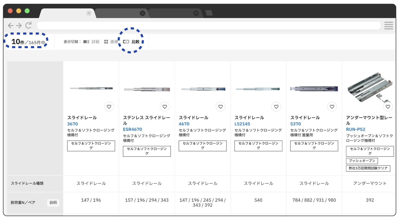Toggle favorite heart for 5370 product
Image resolution: width=399 pixels, height=220 pixels.
pos(332,107)
